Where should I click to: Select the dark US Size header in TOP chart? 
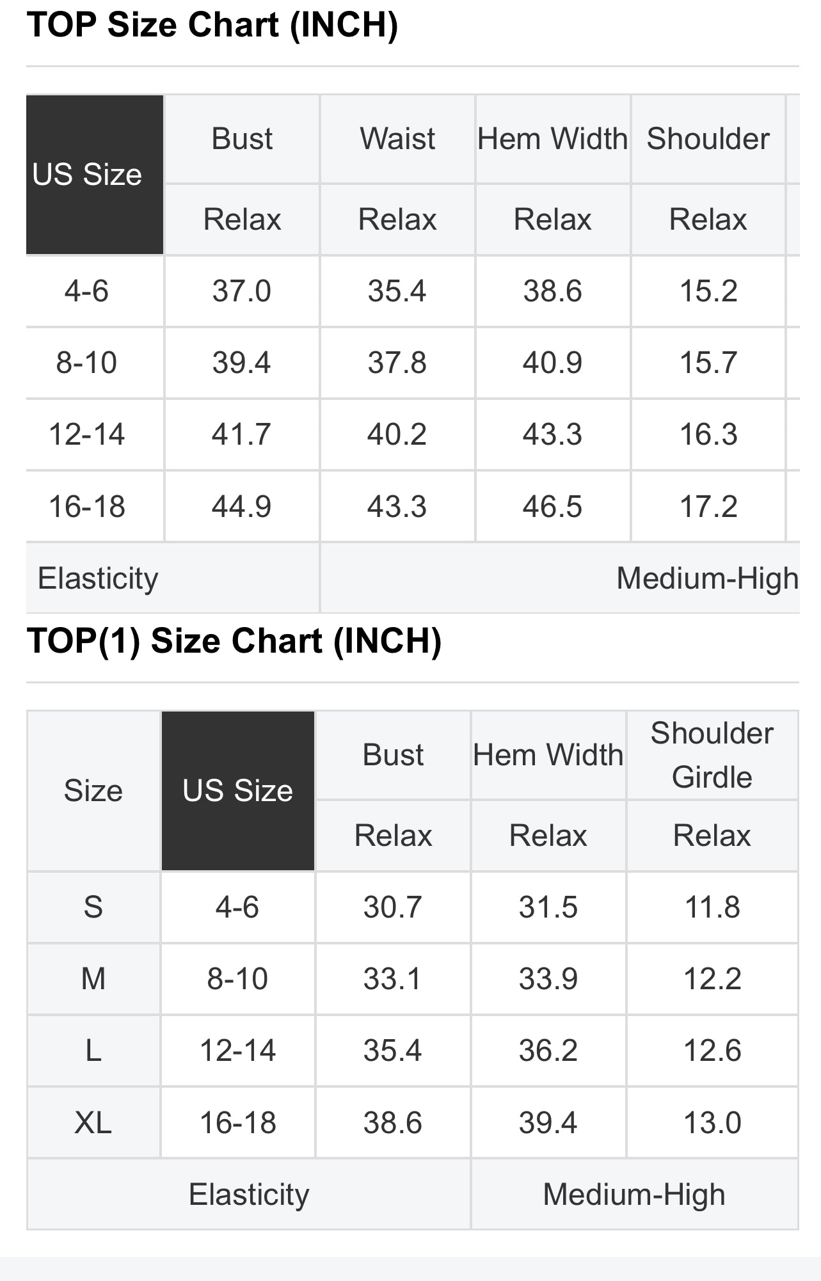point(88,175)
